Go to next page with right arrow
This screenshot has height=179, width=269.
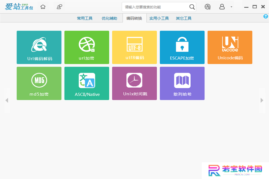262,100
